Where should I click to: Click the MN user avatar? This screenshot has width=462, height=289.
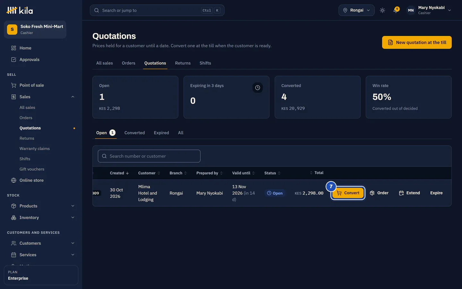[411, 10]
